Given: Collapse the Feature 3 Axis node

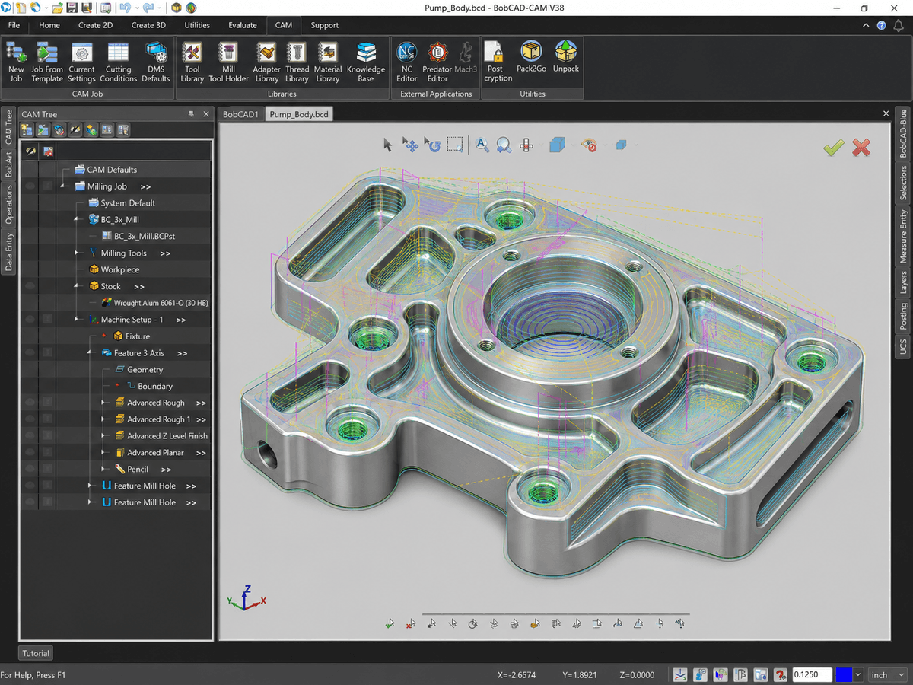Looking at the screenshot, I should click(x=90, y=353).
